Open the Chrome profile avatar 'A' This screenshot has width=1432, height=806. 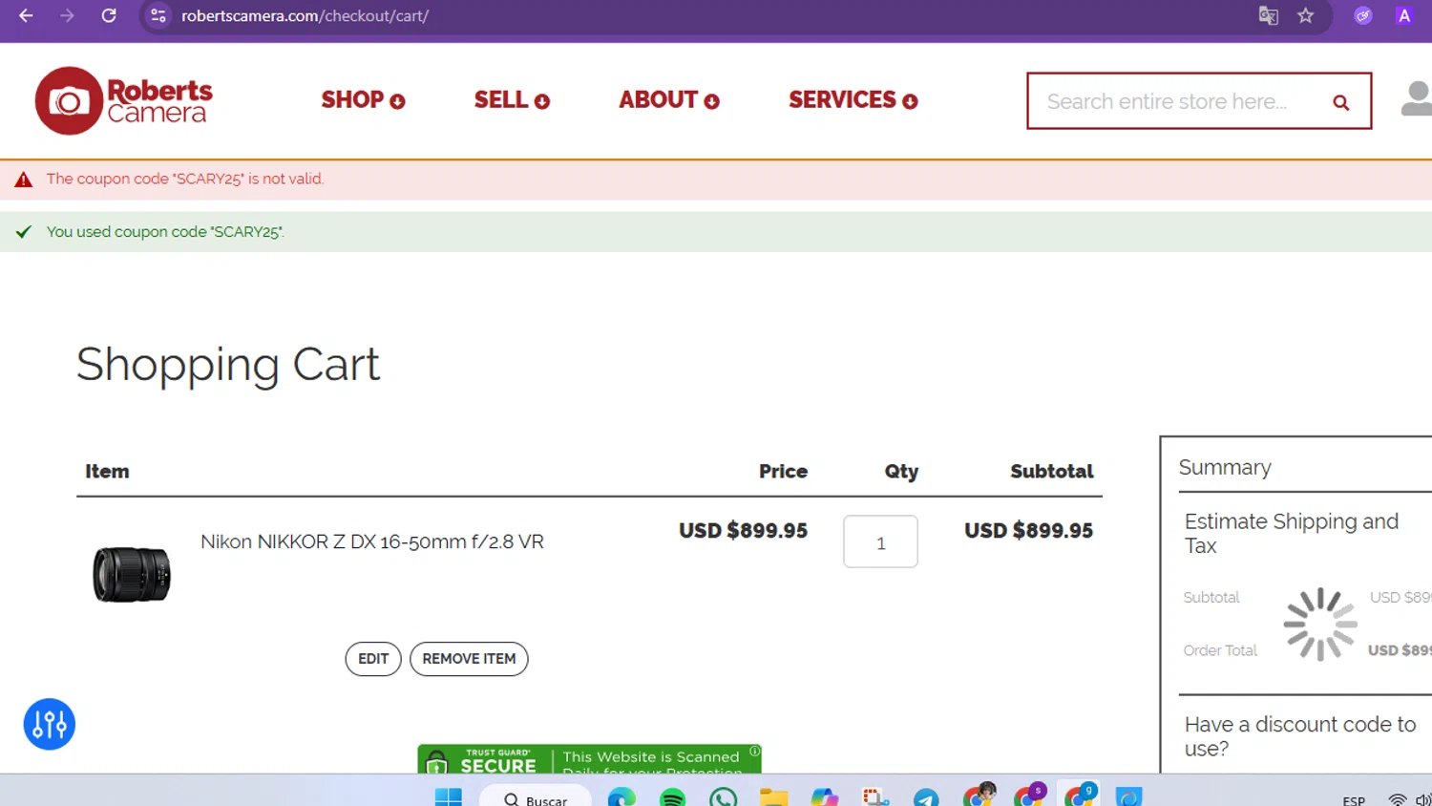pyautogui.click(x=1404, y=15)
